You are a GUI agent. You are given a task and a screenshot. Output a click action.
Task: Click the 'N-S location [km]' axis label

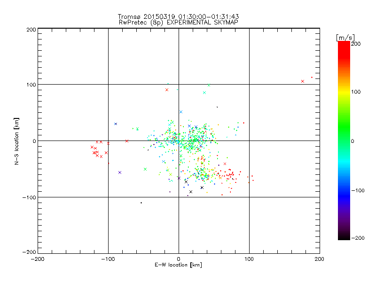tap(16, 141)
